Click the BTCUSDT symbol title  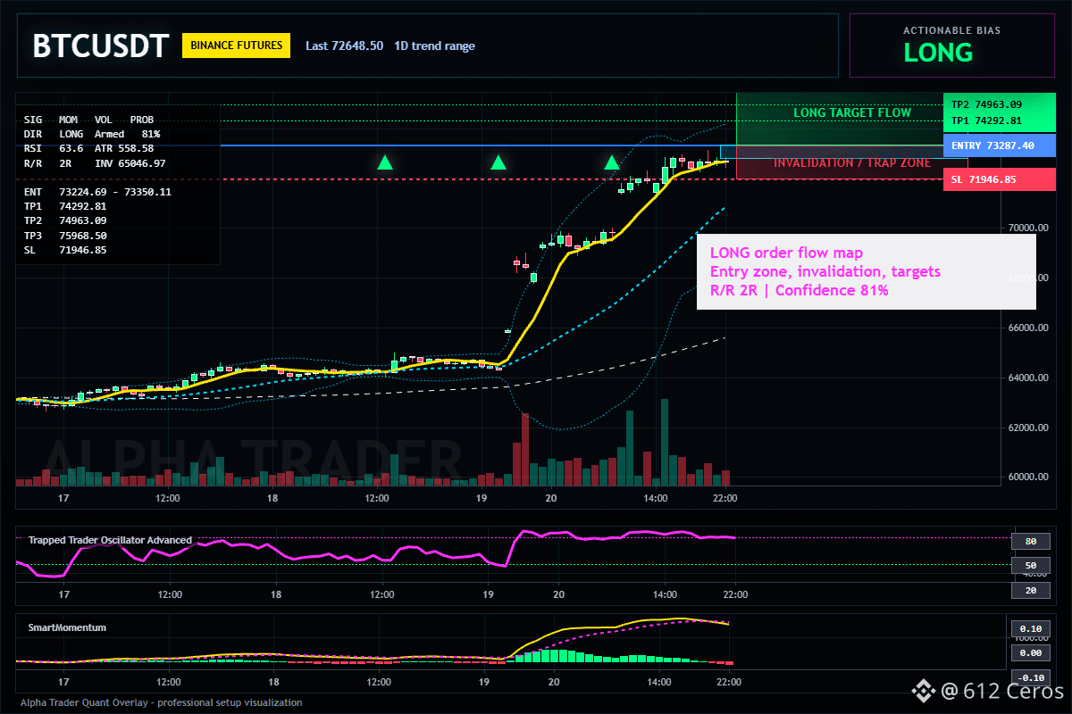pyautogui.click(x=100, y=46)
